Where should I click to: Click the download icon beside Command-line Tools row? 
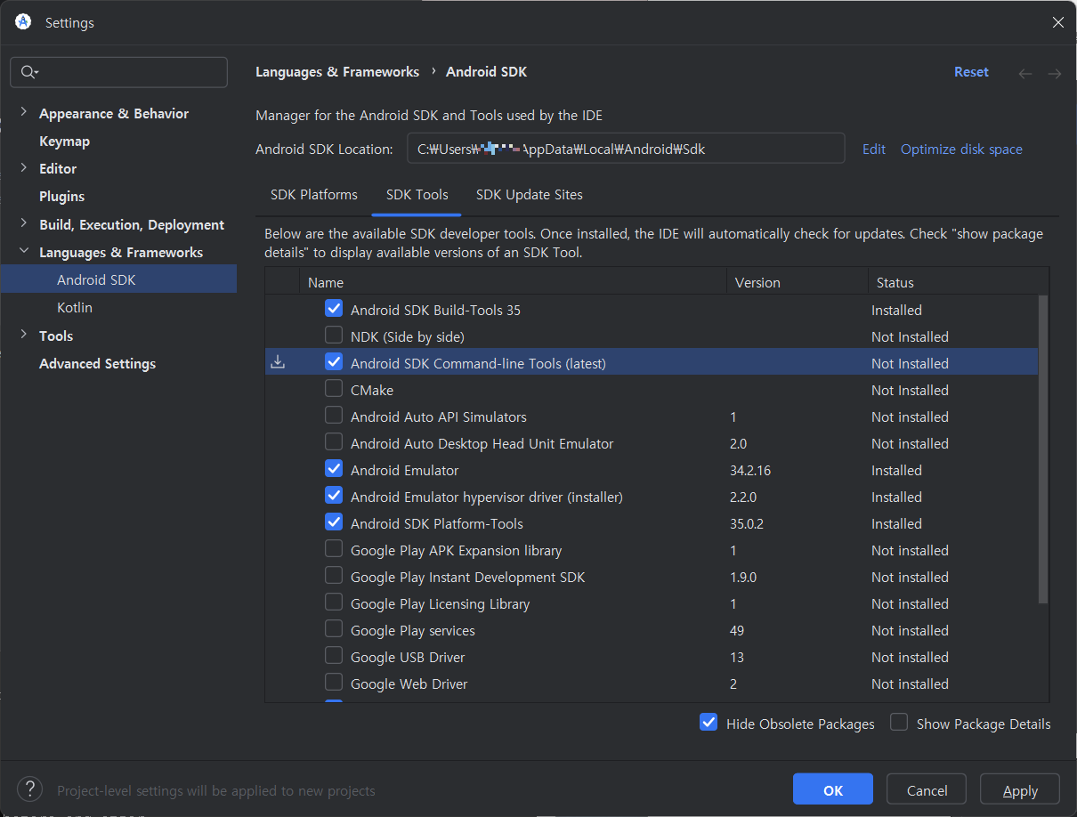pos(278,362)
